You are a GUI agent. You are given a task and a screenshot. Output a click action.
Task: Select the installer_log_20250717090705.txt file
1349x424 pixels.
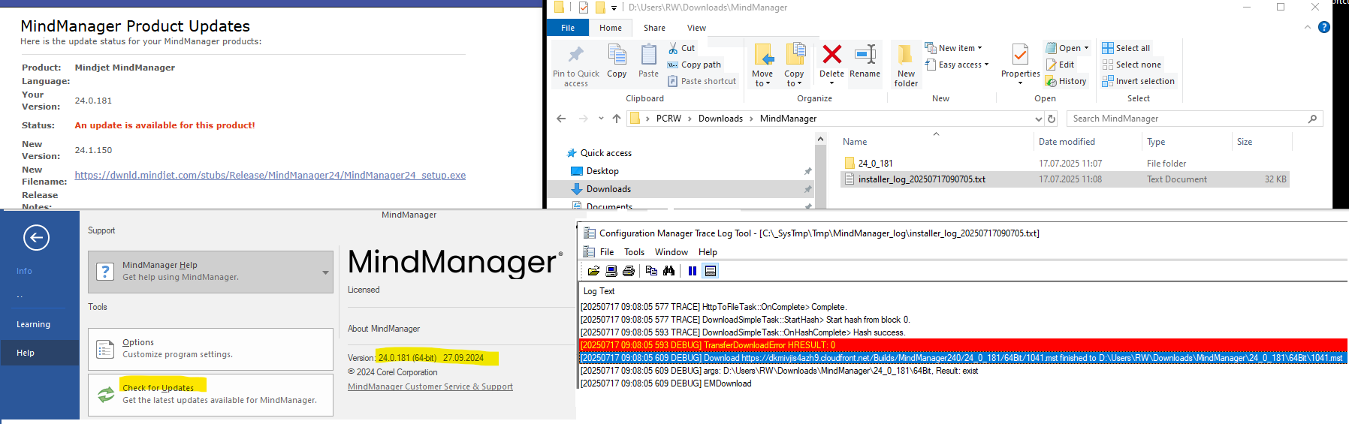click(x=1065, y=179)
